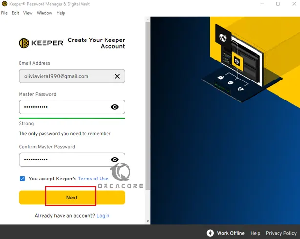
Task: Click the Keeper app icon in title bar
Action: click(4, 4)
